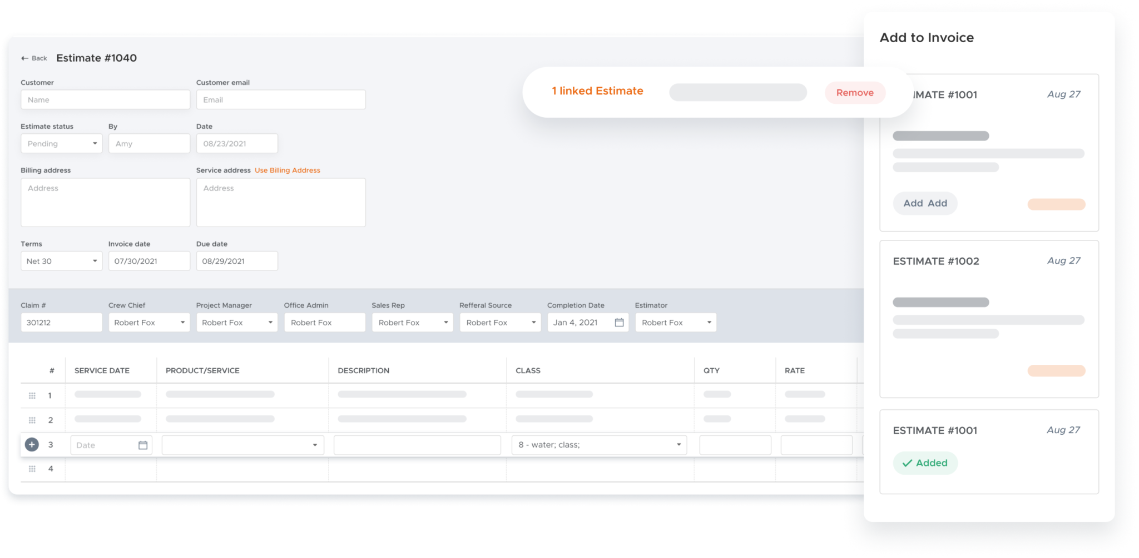Select the Estimate #1002 card
The image size is (1139, 558).
[989, 318]
